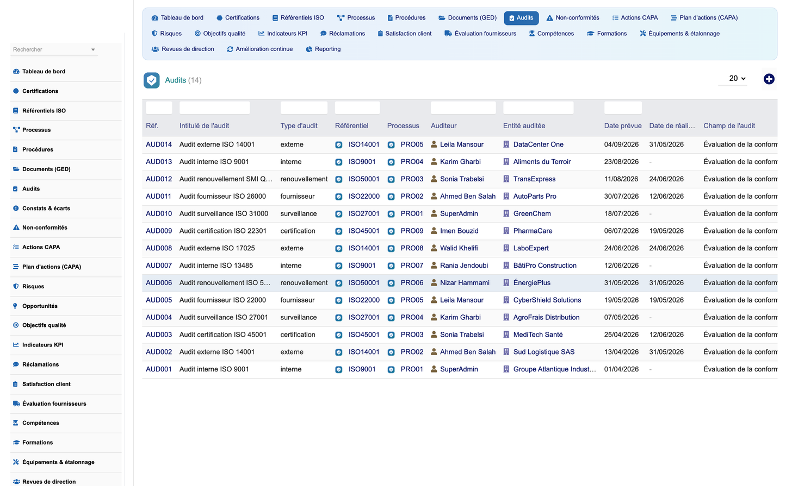Click the Non-conformités sidebar warning icon
The width and height of the screenshot is (786, 486).
coord(16,228)
